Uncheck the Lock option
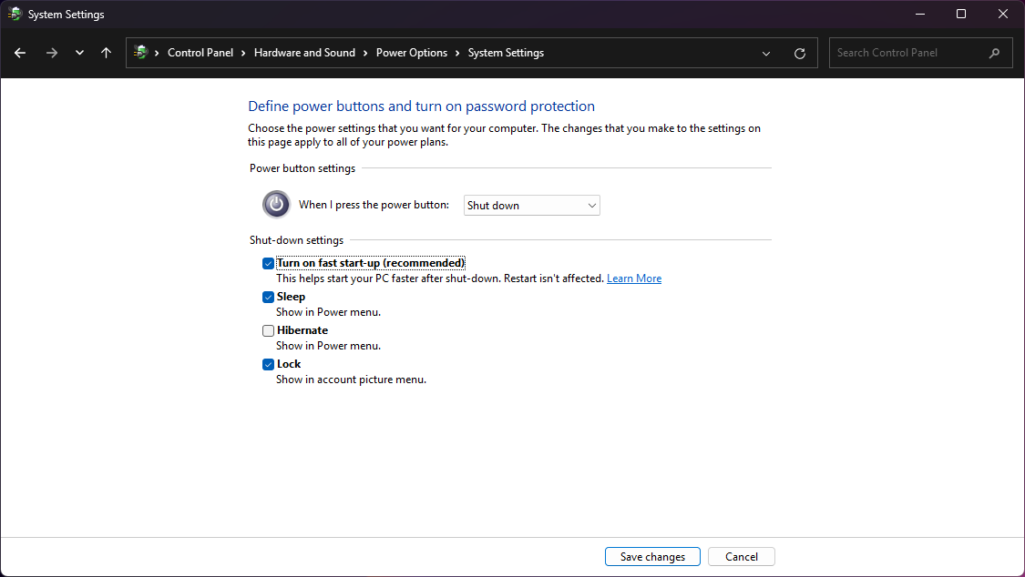1025x577 pixels. coord(268,364)
